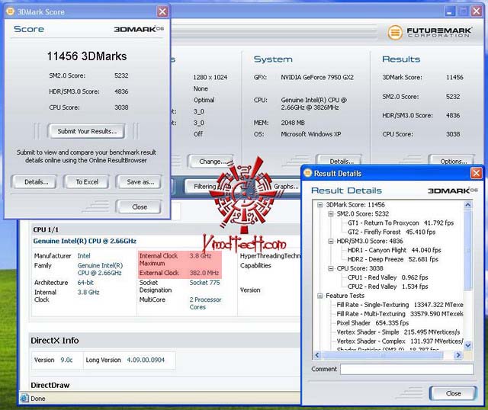The image size is (488, 410).
Task: Click Result Details window title icon
Action: click(307, 173)
